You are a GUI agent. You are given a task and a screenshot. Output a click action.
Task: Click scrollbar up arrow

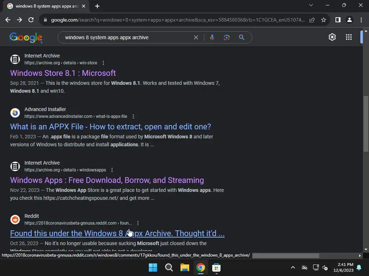(x=366, y=31)
